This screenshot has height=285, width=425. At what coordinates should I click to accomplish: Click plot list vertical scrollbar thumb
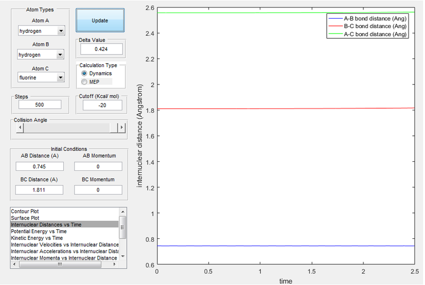[x=123, y=227]
